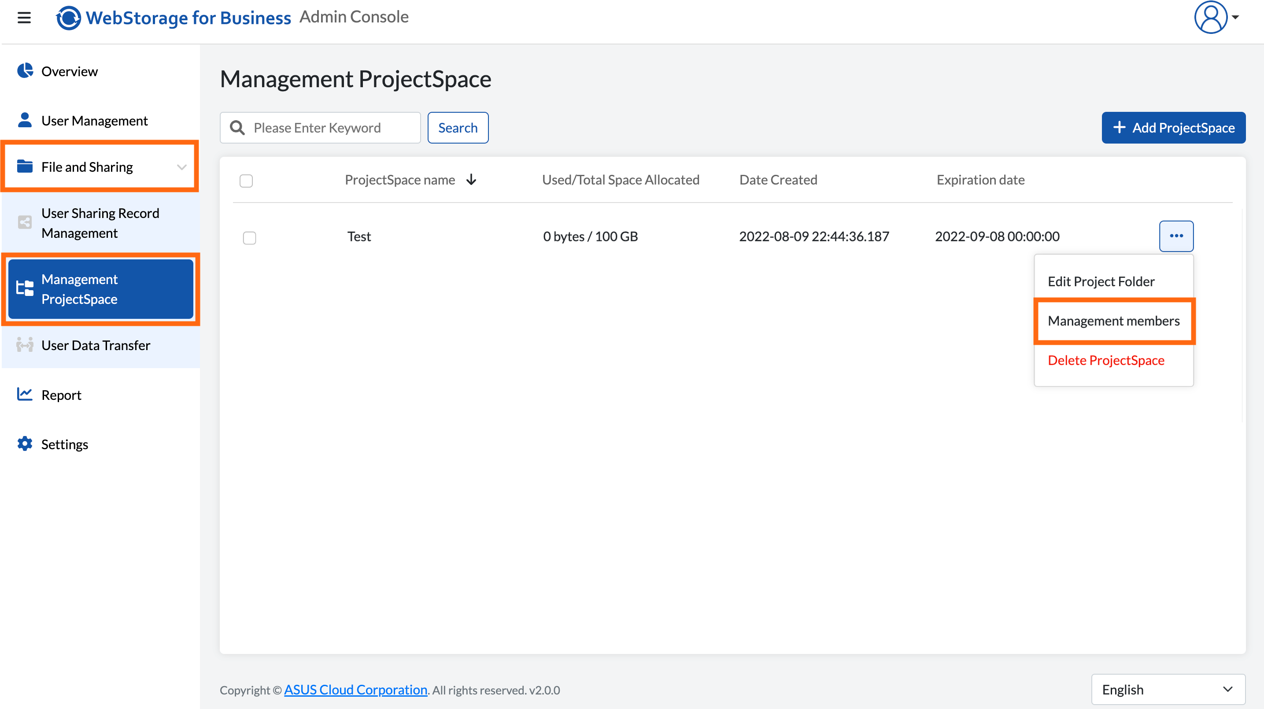Focus the Please Enter Keyword field
This screenshot has width=1264, height=709.
(321, 128)
